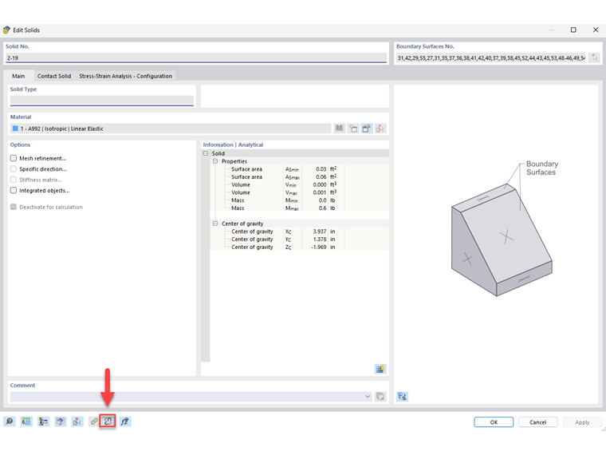
Task: Click the view/monitor settings icon in bottom toolbar
Action: [x=61, y=421]
